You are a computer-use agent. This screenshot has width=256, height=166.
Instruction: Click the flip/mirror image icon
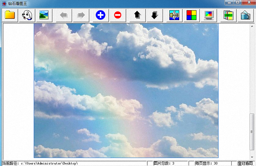pyautogui.click(x=174, y=15)
